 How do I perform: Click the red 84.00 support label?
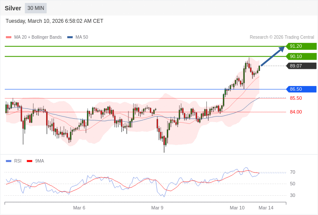tap(296, 112)
